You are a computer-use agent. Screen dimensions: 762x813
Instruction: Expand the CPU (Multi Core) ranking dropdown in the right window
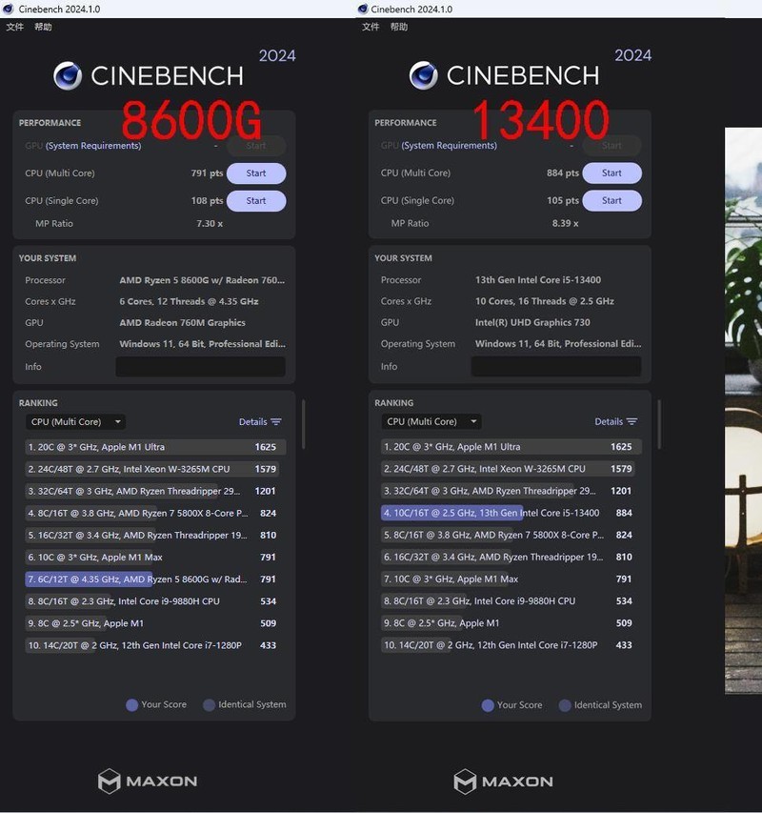[x=431, y=421]
